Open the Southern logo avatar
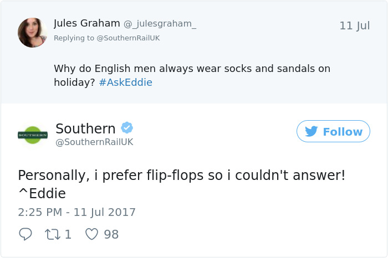 tap(33, 135)
